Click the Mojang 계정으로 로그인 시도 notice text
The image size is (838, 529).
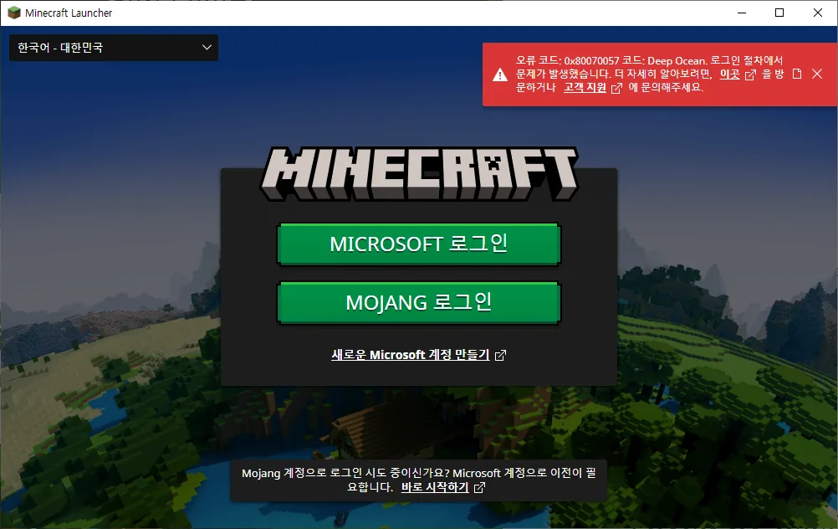[418, 480]
